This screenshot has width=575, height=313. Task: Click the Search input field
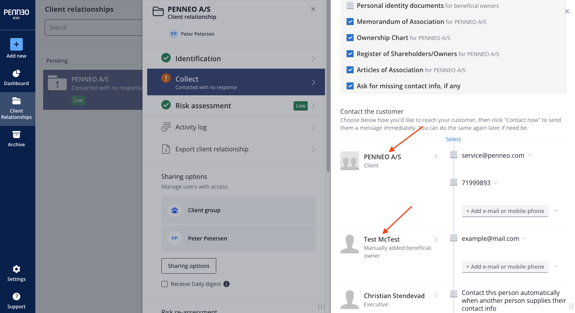tap(93, 27)
